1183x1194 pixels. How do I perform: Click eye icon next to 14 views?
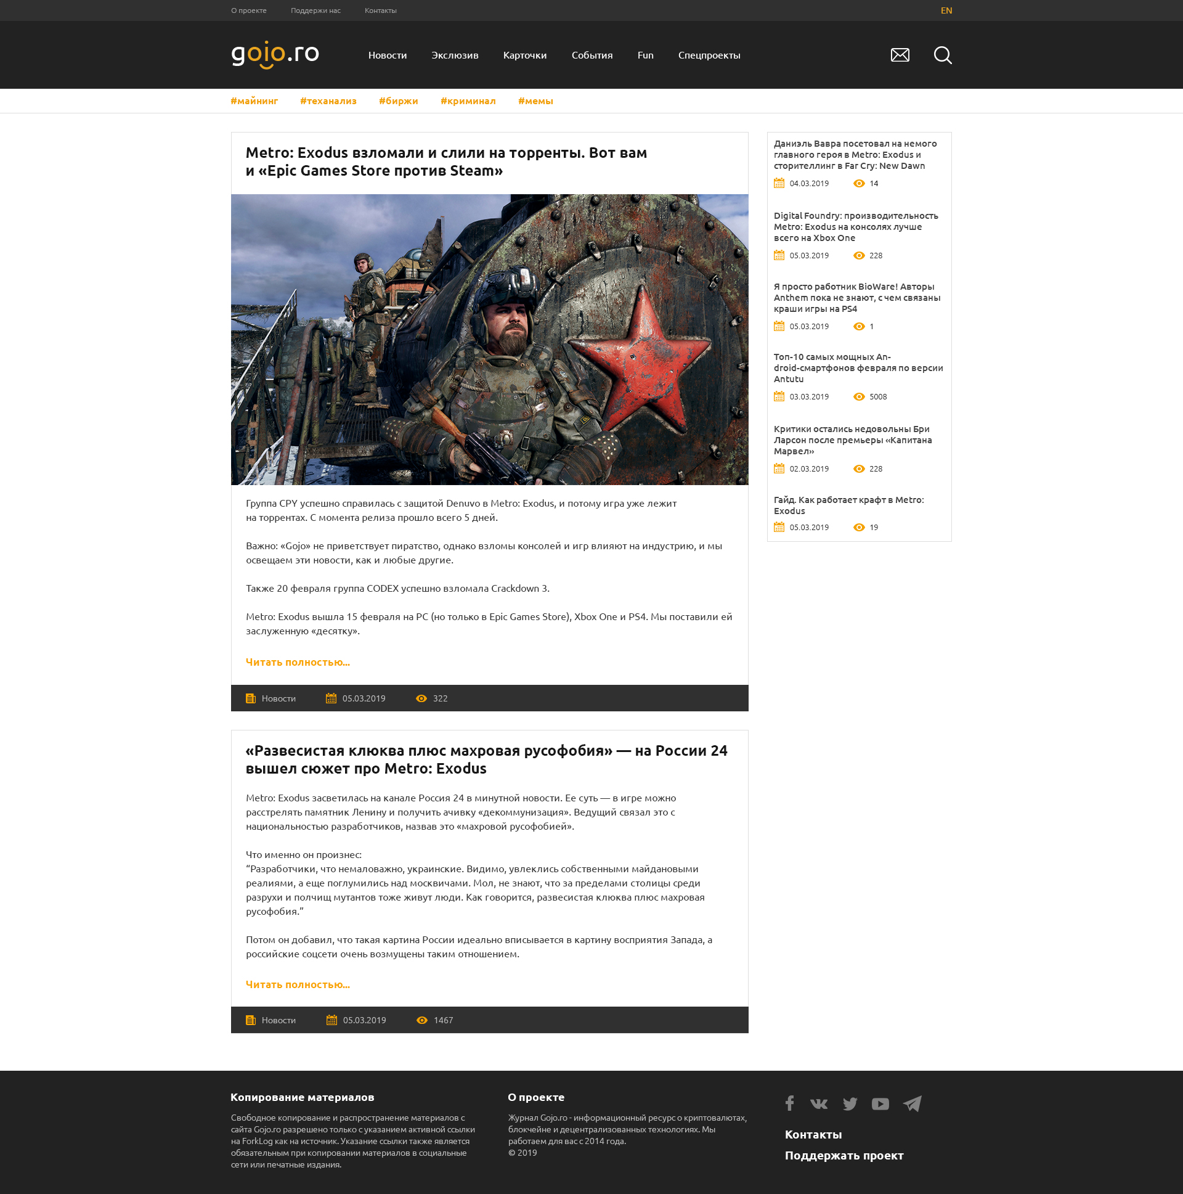pos(859,183)
